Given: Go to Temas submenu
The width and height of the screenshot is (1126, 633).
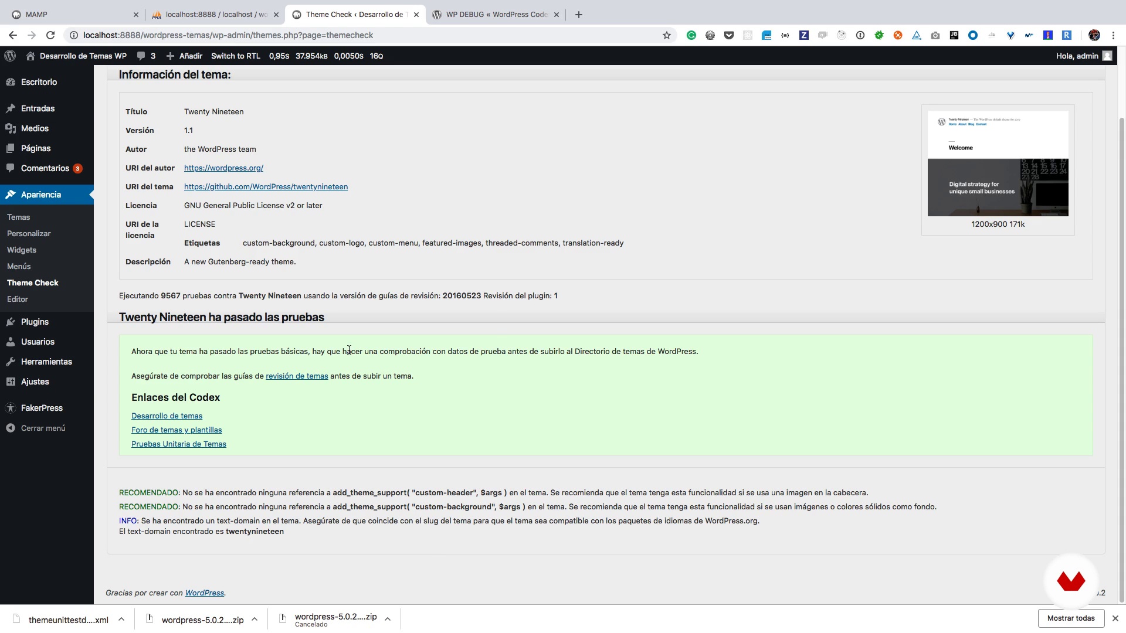Looking at the screenshot, I should (18, 217).
